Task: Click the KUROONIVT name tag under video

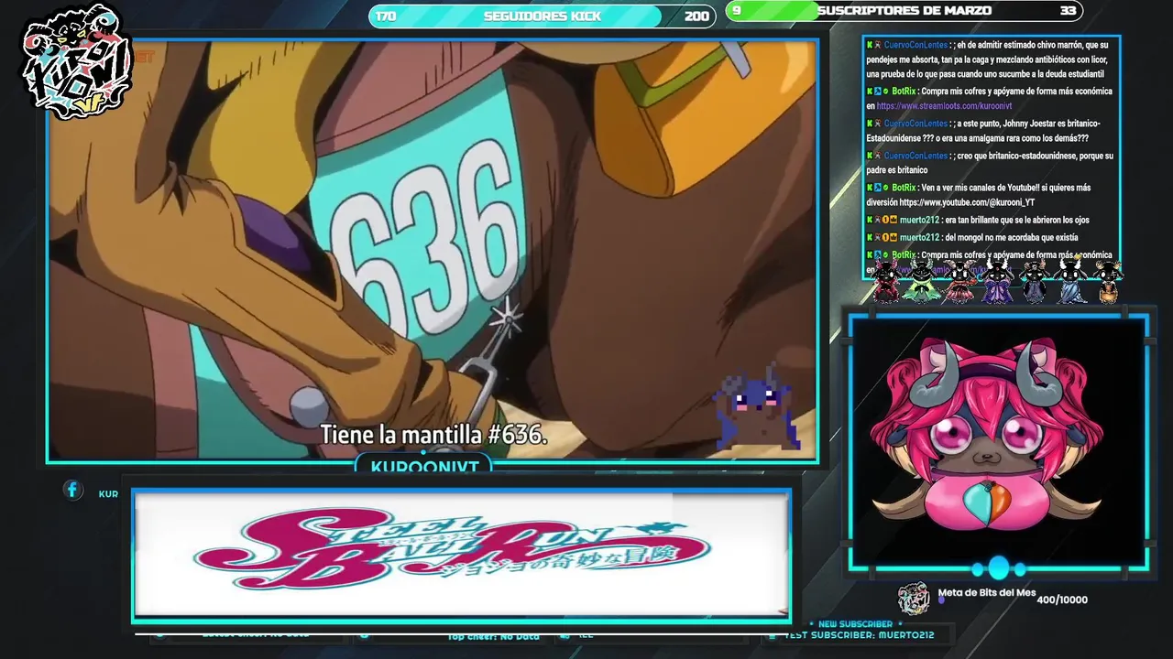Action: click(x=424, y=467)
